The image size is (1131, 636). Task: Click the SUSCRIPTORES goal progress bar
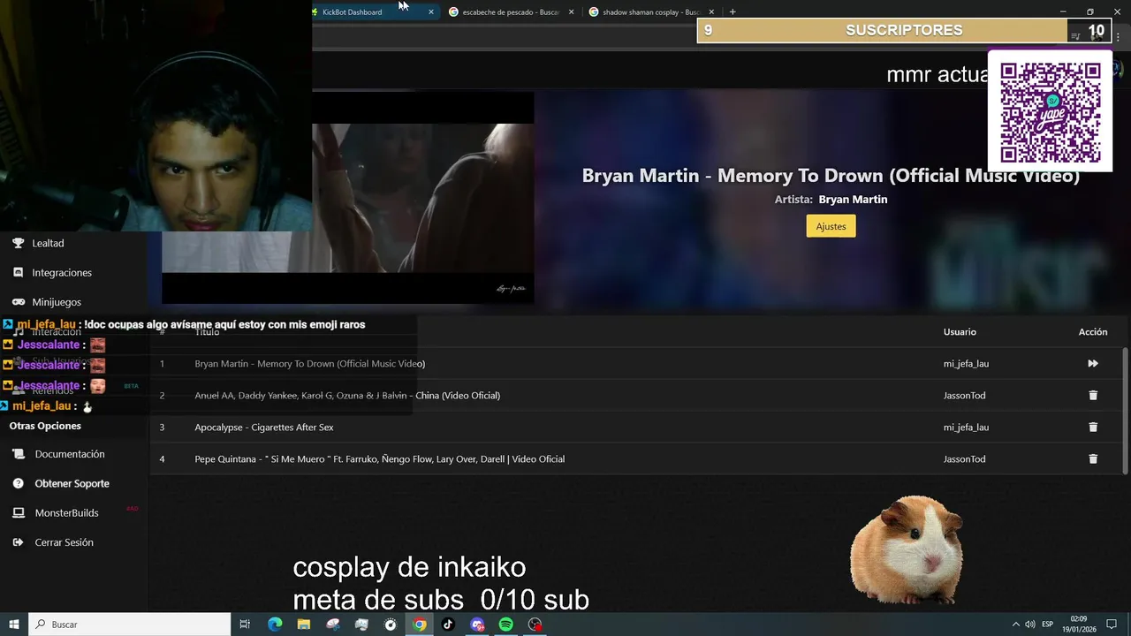pos(903,30)
